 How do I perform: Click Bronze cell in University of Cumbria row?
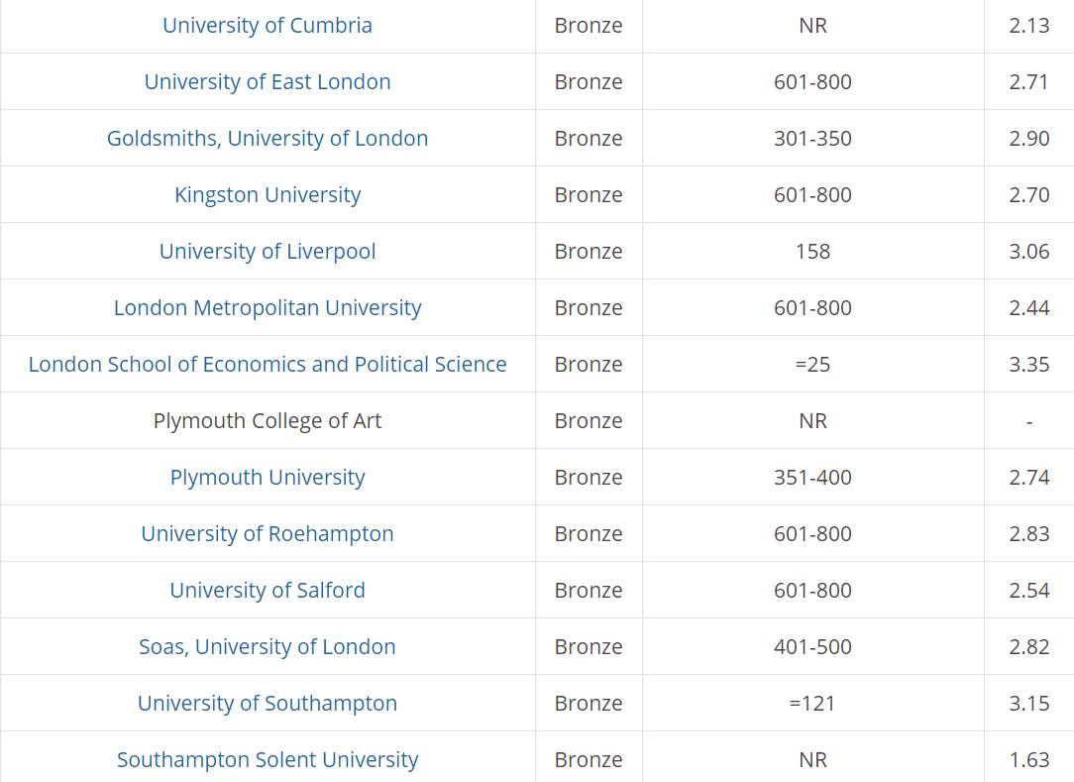[589, 26]
